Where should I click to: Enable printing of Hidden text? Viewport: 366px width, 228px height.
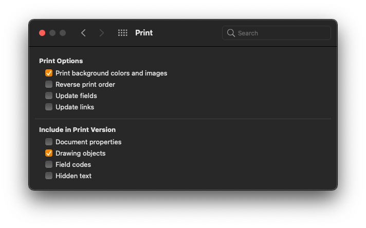pyautogui.click(x=49, y=176)
